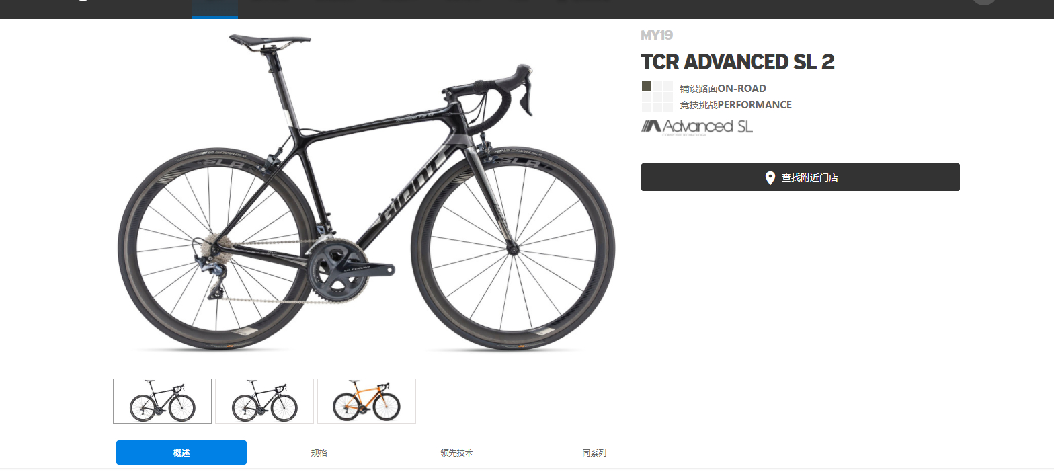Select the highlighted dark square in usage grid
Viewport: 1054px width, 474px height.
click(x=647, y=86)
